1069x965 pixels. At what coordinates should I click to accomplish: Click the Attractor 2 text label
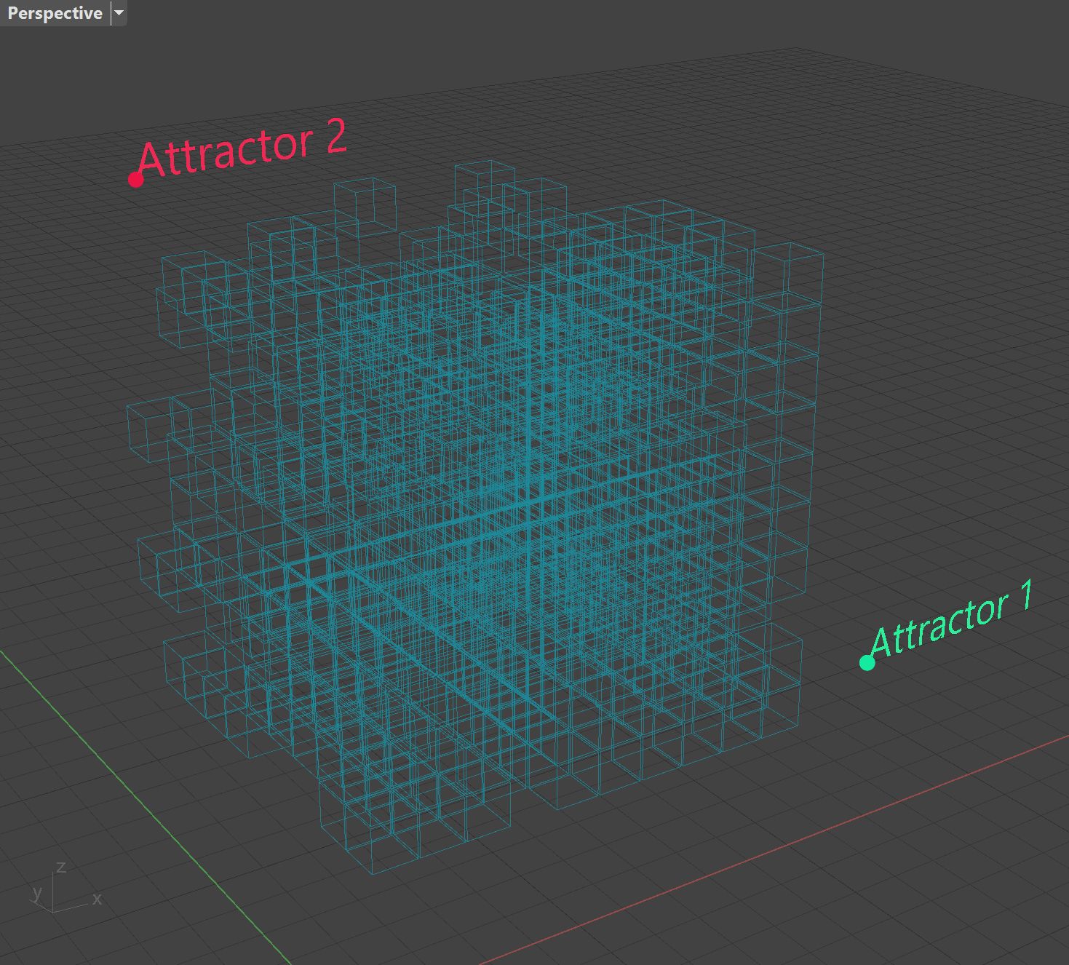(x=242, y=148)
